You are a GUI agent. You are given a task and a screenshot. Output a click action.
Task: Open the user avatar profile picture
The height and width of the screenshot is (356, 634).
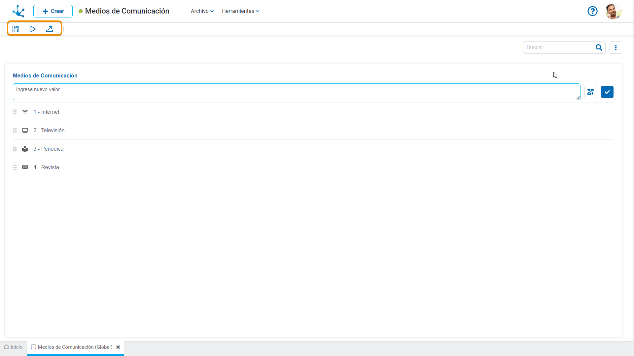coord(613,11)
